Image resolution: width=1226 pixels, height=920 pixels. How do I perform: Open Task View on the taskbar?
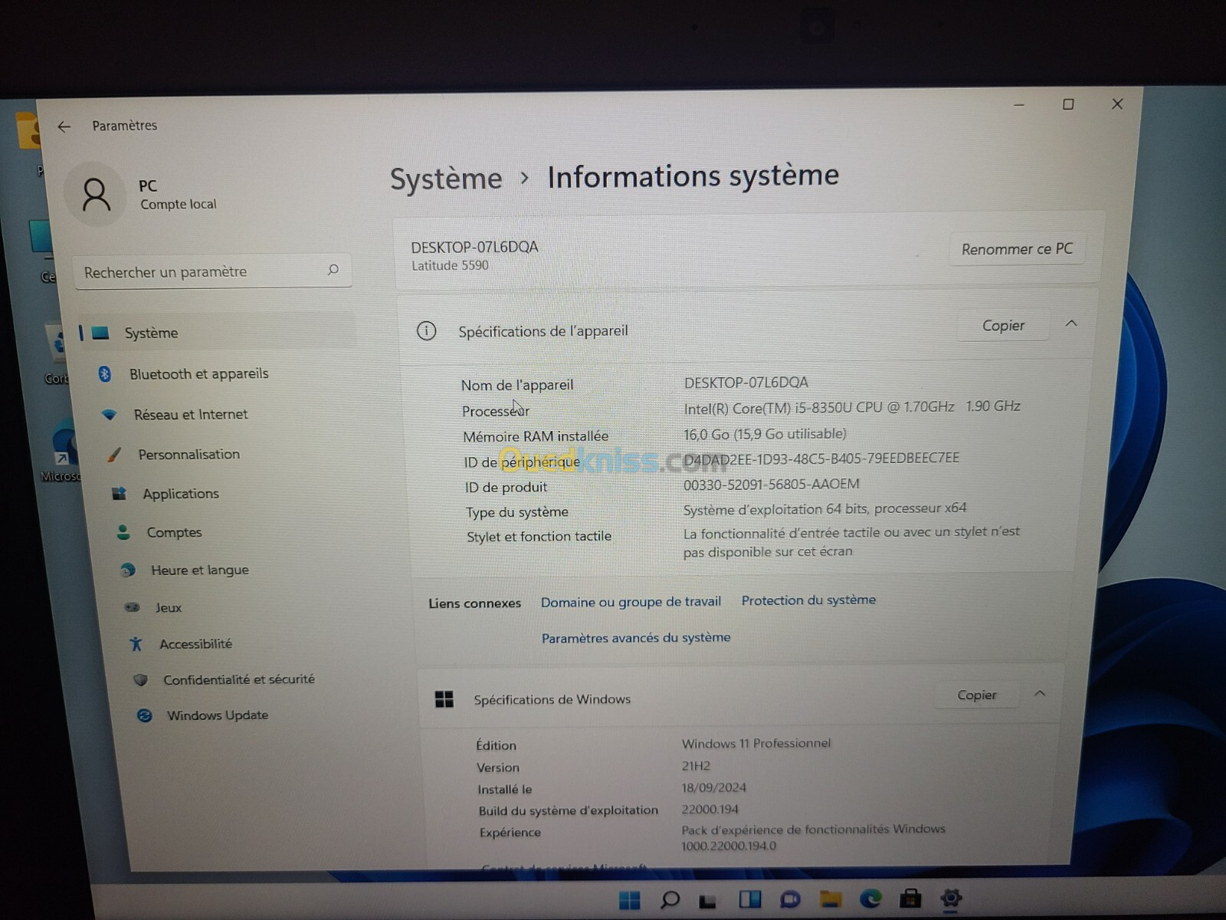(x=707, y=901)
